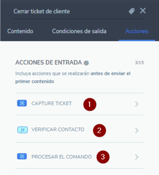The width and height of the screenshot is (159, 175).
Task: Click the .js icon for Verificar Contacto
Action: 22,130
